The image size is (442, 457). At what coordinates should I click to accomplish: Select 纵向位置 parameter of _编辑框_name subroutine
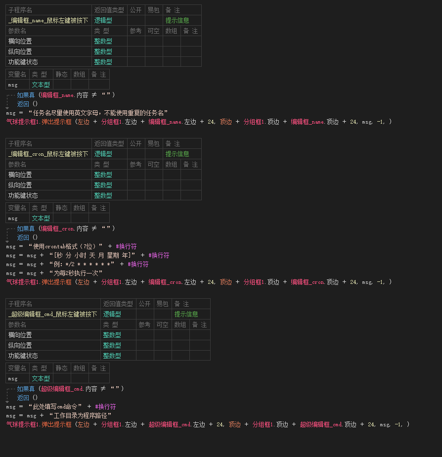click(20, 51)
